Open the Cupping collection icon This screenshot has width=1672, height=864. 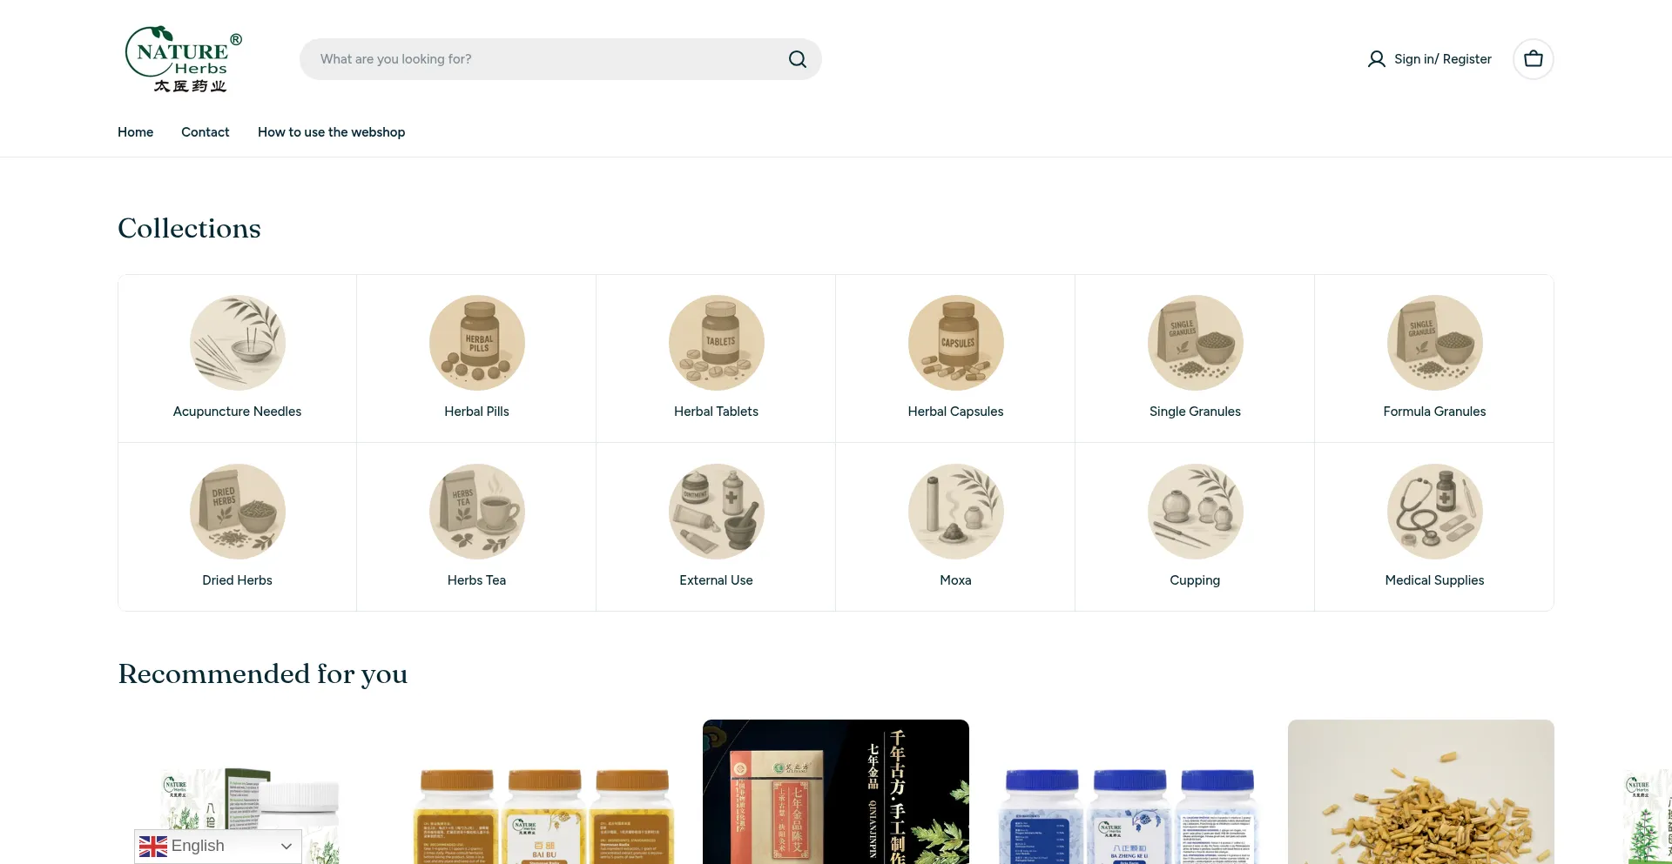pos(1195,512)
